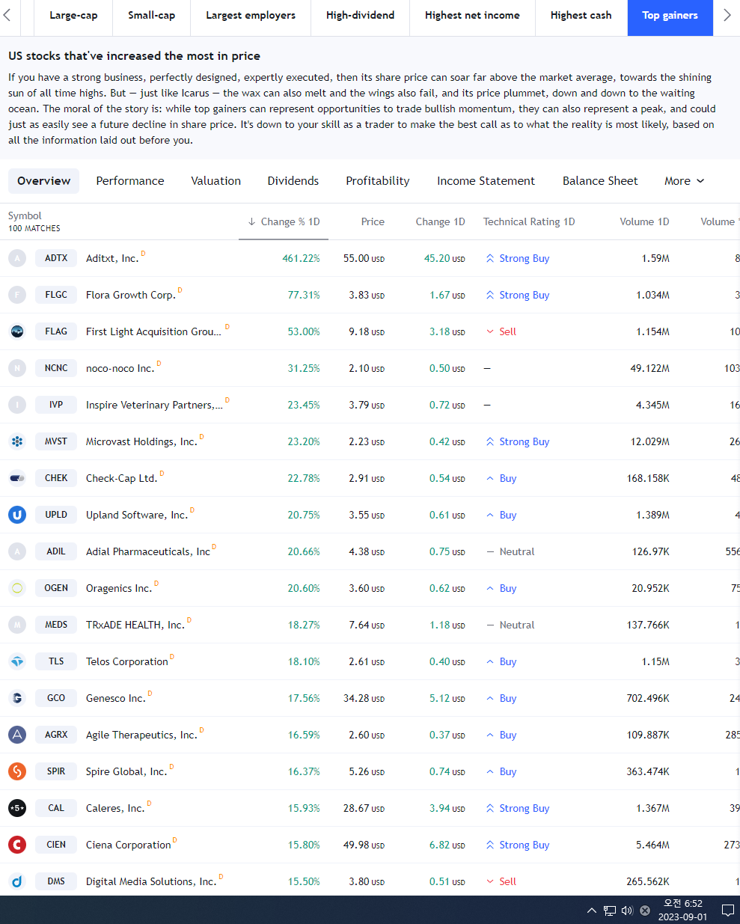Click the Check-Cap CHEK logo icon
This screenshot has height=924, width=740.
point(17,478)
